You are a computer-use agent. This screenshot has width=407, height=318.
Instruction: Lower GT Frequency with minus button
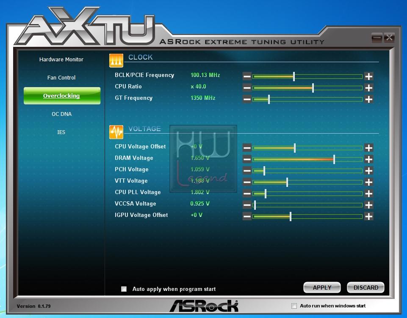tap(247, 99)
